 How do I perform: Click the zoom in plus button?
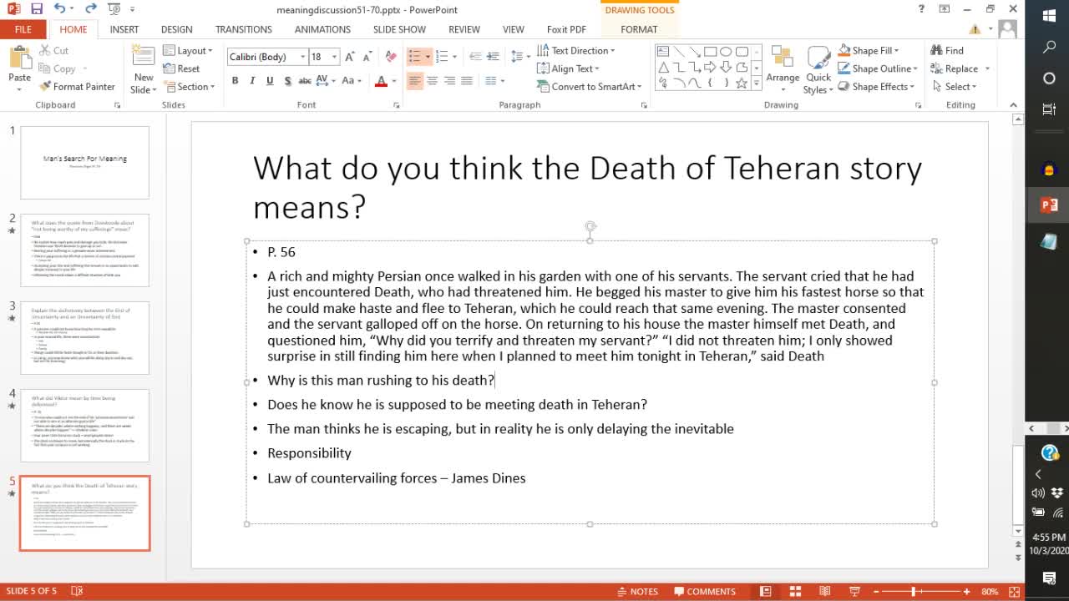967,591
